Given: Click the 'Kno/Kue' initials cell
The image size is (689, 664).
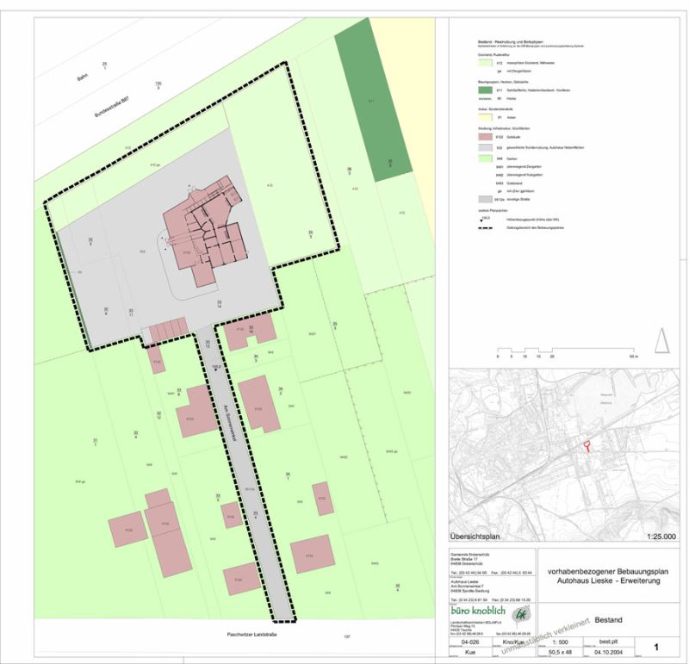Looking at the screenshot, I should point(515,642).
